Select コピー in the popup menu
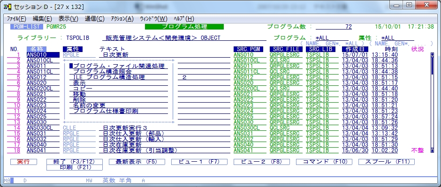 pyautogui.click(x=119, y=89)
